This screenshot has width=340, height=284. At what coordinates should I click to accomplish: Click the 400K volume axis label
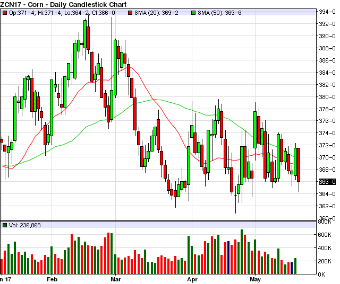(x=325, y=248)
